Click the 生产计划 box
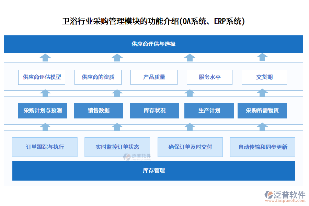 (x=209, y=111)
